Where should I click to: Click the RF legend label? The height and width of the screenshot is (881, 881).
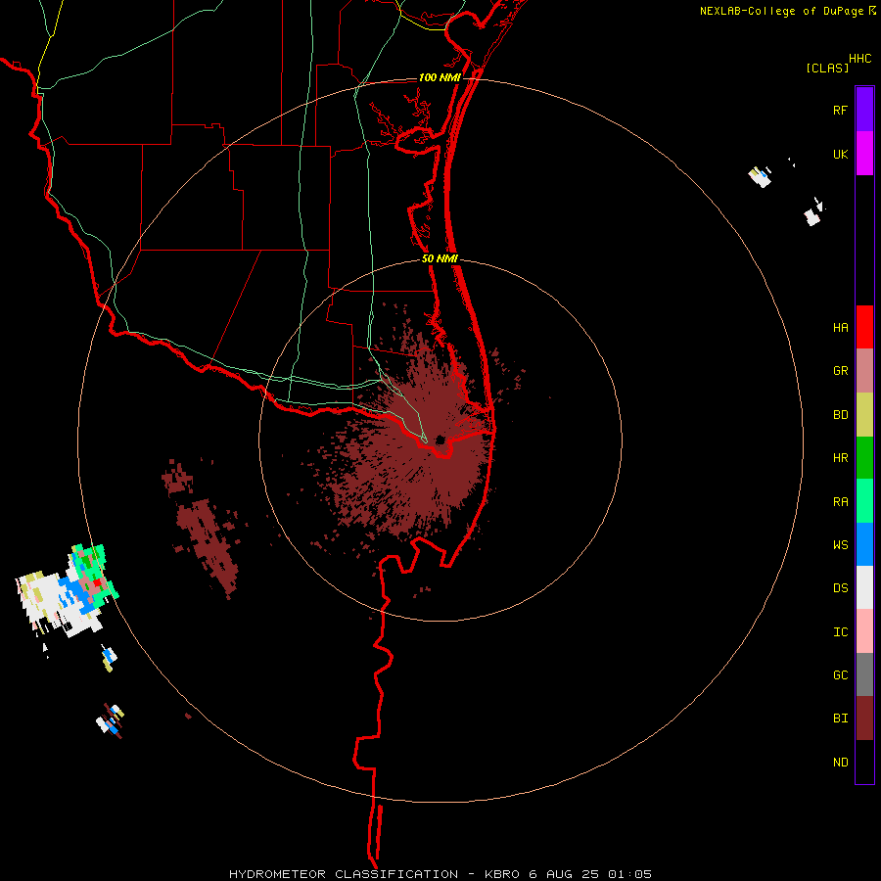(x=840, y=110)
